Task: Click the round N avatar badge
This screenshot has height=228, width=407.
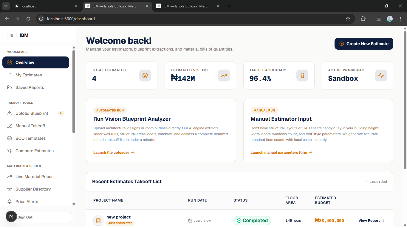Action: click(x=11, y=217)
